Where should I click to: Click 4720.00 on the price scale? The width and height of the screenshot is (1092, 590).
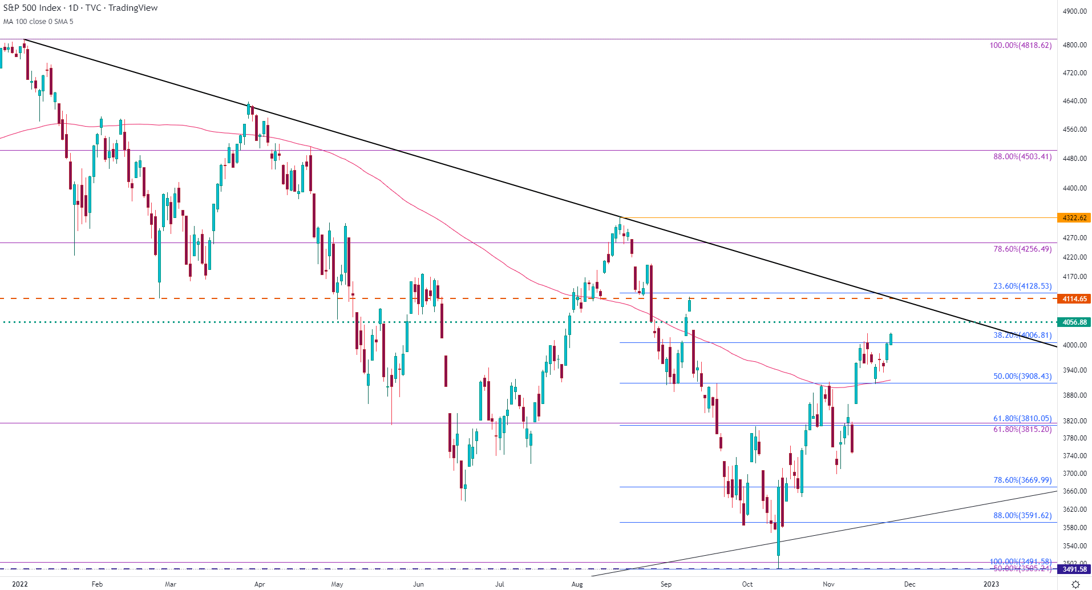[x=1075, y=73]
